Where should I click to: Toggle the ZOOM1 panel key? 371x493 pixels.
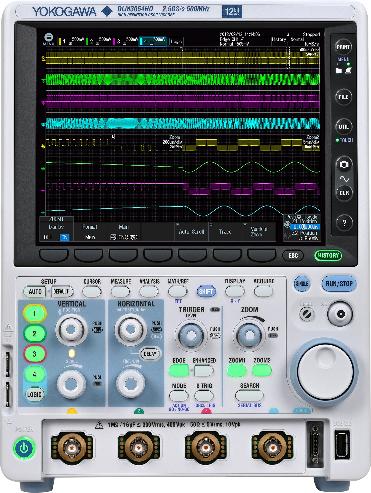236,370
